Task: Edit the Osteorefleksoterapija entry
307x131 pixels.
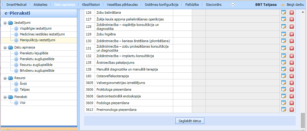Action: (x=283, y=76)
